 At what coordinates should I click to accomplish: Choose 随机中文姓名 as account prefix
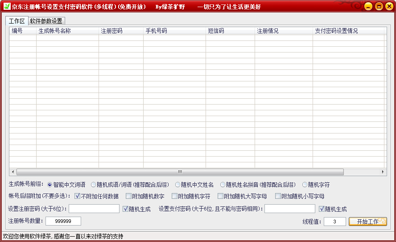[178, 185]
